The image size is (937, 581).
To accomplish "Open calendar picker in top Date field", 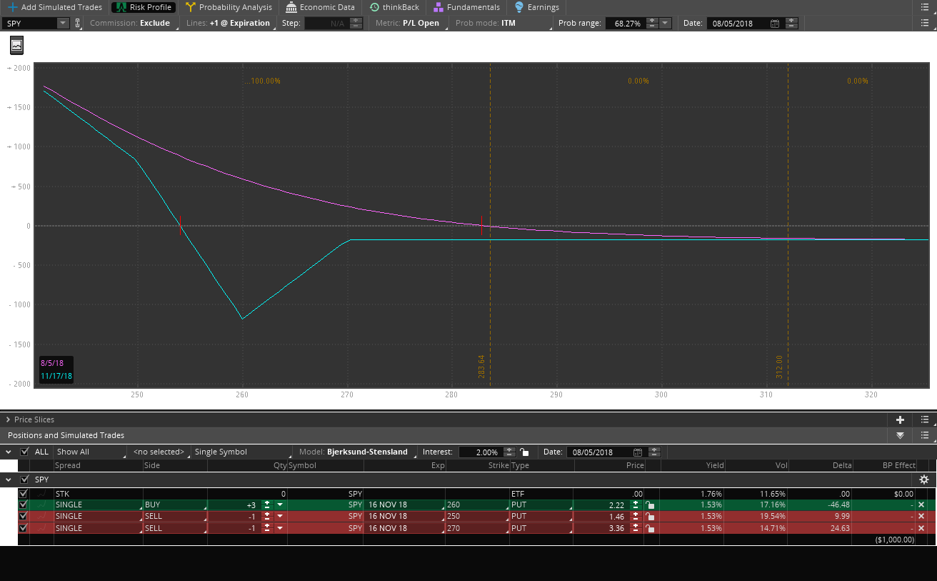I will (x=775, y=24).
